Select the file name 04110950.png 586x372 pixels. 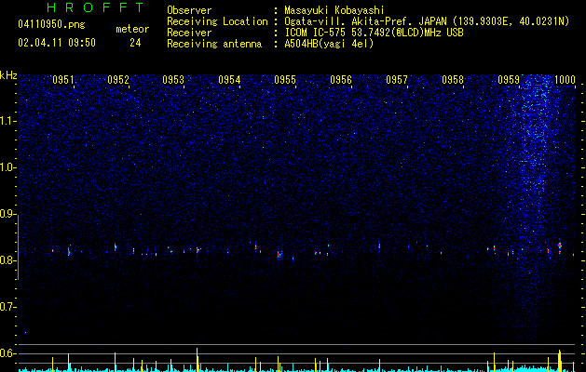point(51,25)
